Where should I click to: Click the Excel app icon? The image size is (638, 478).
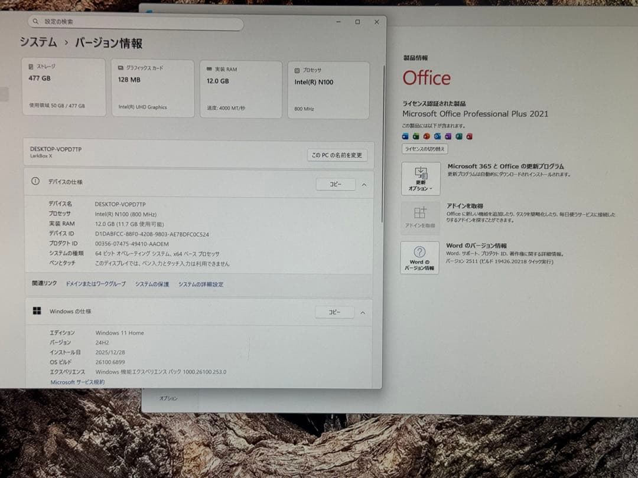(x=415, y=136)
